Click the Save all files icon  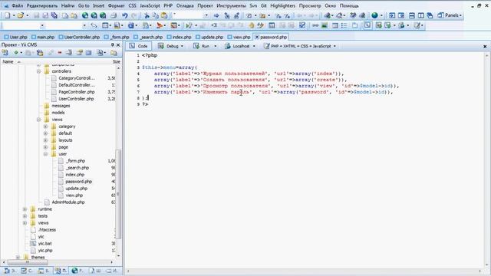click(54, 15)
